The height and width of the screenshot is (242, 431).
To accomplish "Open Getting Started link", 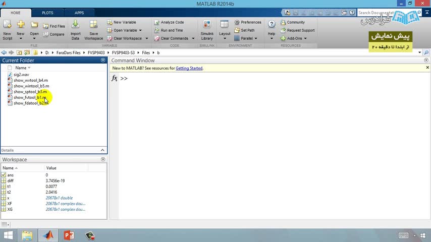I will [x=189, y=68].
